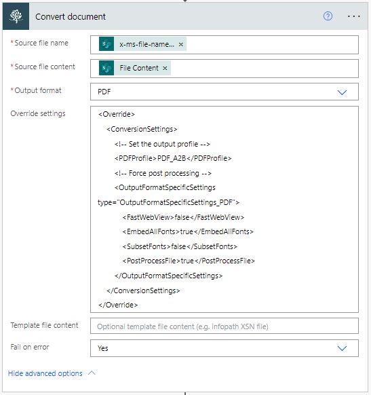Click the Convert document title
This screenshot has height=395, width=371.
click(x=71, y=16)
